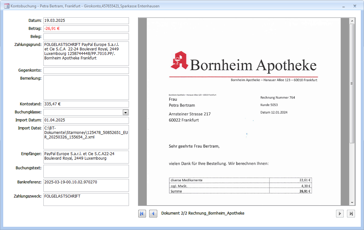This screenshot has height=230, width=364.
Task: Click '60022 Frankfurt' in the invoice address
Action: click(x=184, y=120)
